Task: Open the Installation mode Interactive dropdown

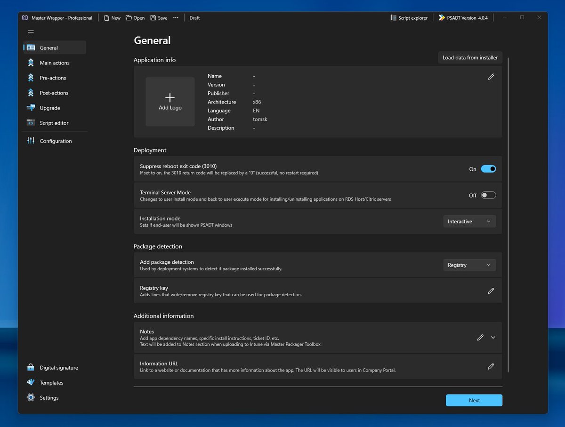Action: 469,221
